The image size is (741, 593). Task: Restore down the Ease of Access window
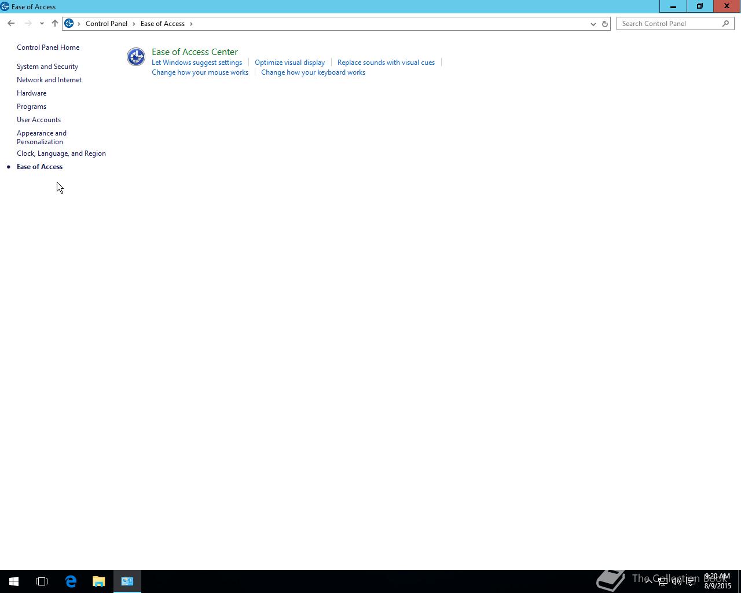pos(700,6)
